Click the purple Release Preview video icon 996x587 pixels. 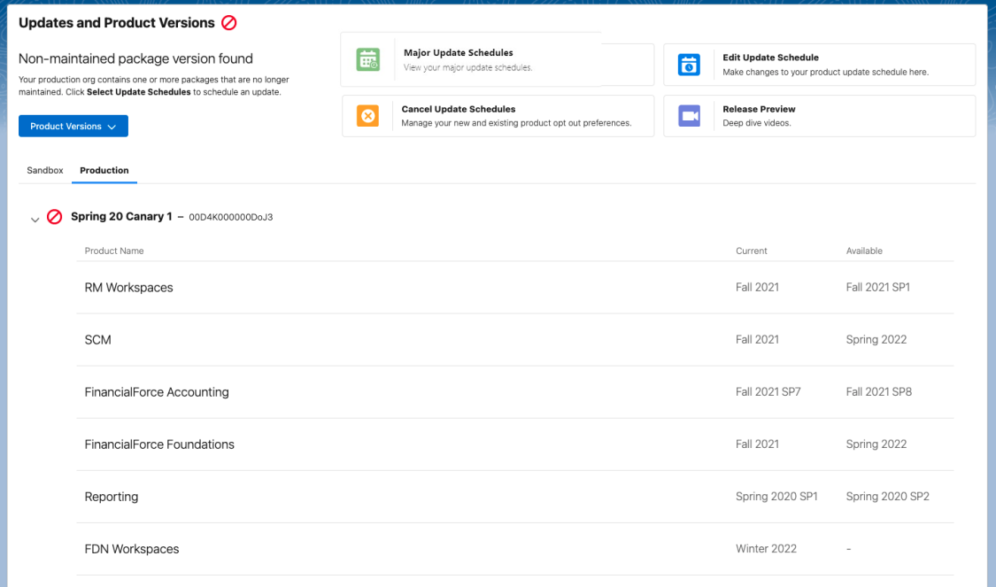tap(689, 116)
